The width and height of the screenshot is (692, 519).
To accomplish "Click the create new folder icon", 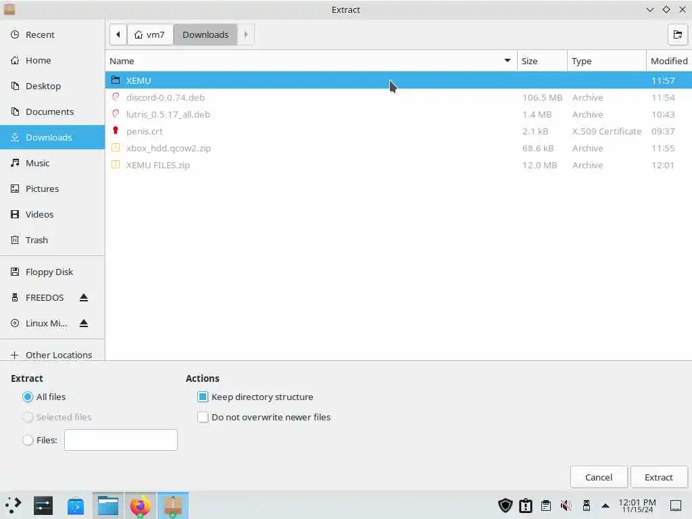I will coord(677,34).
